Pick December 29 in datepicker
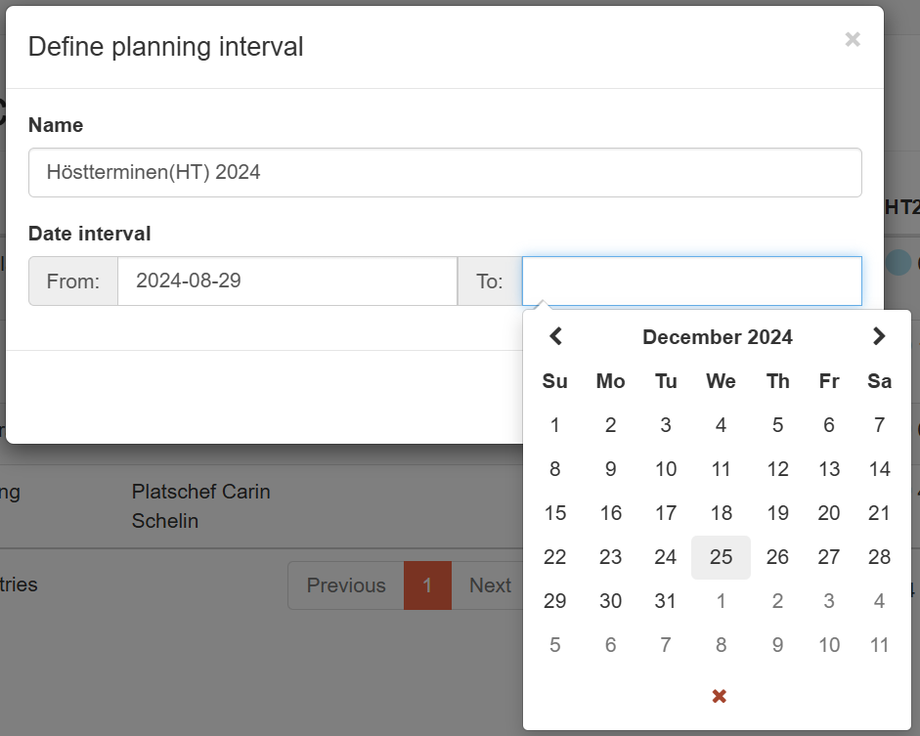Screen dimensions: 920x736 point(555,601)
